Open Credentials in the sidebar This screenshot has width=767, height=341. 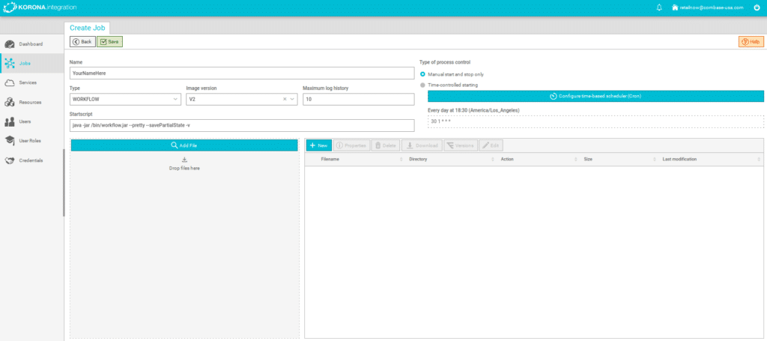(x=31, y=160)
